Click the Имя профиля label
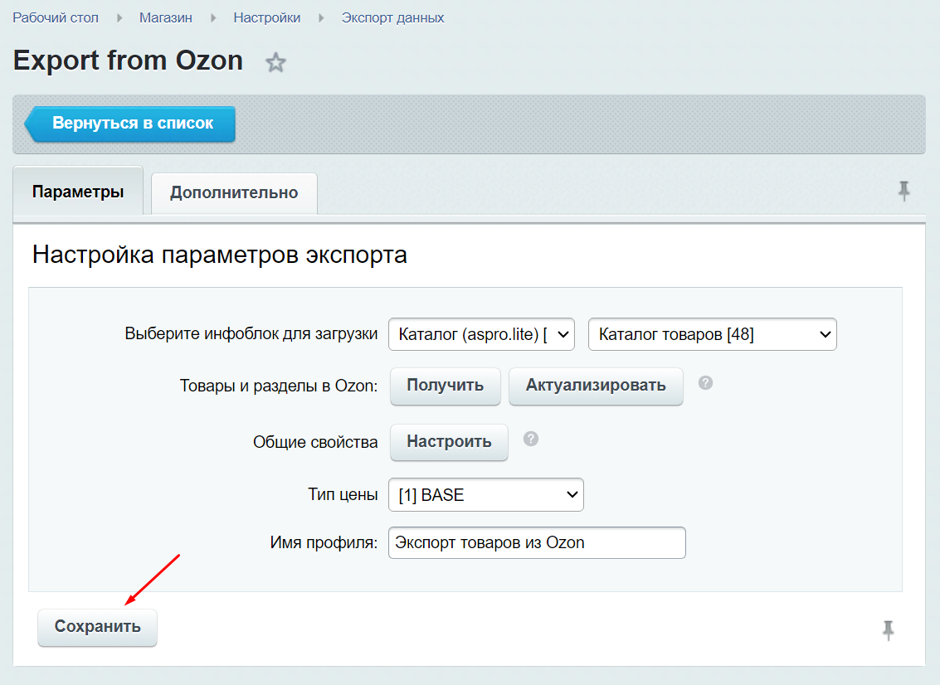Viewport: 940px width, 685px height. point(324,543)
